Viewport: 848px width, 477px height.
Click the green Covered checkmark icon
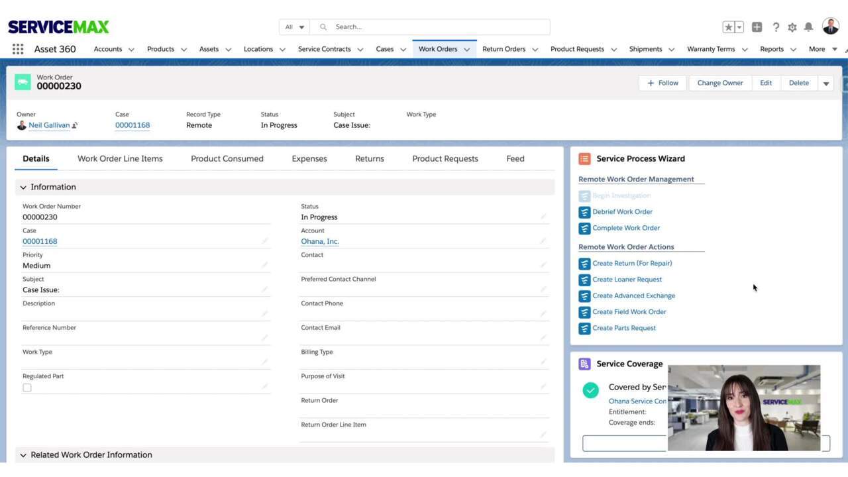click(x=590, y=390)
